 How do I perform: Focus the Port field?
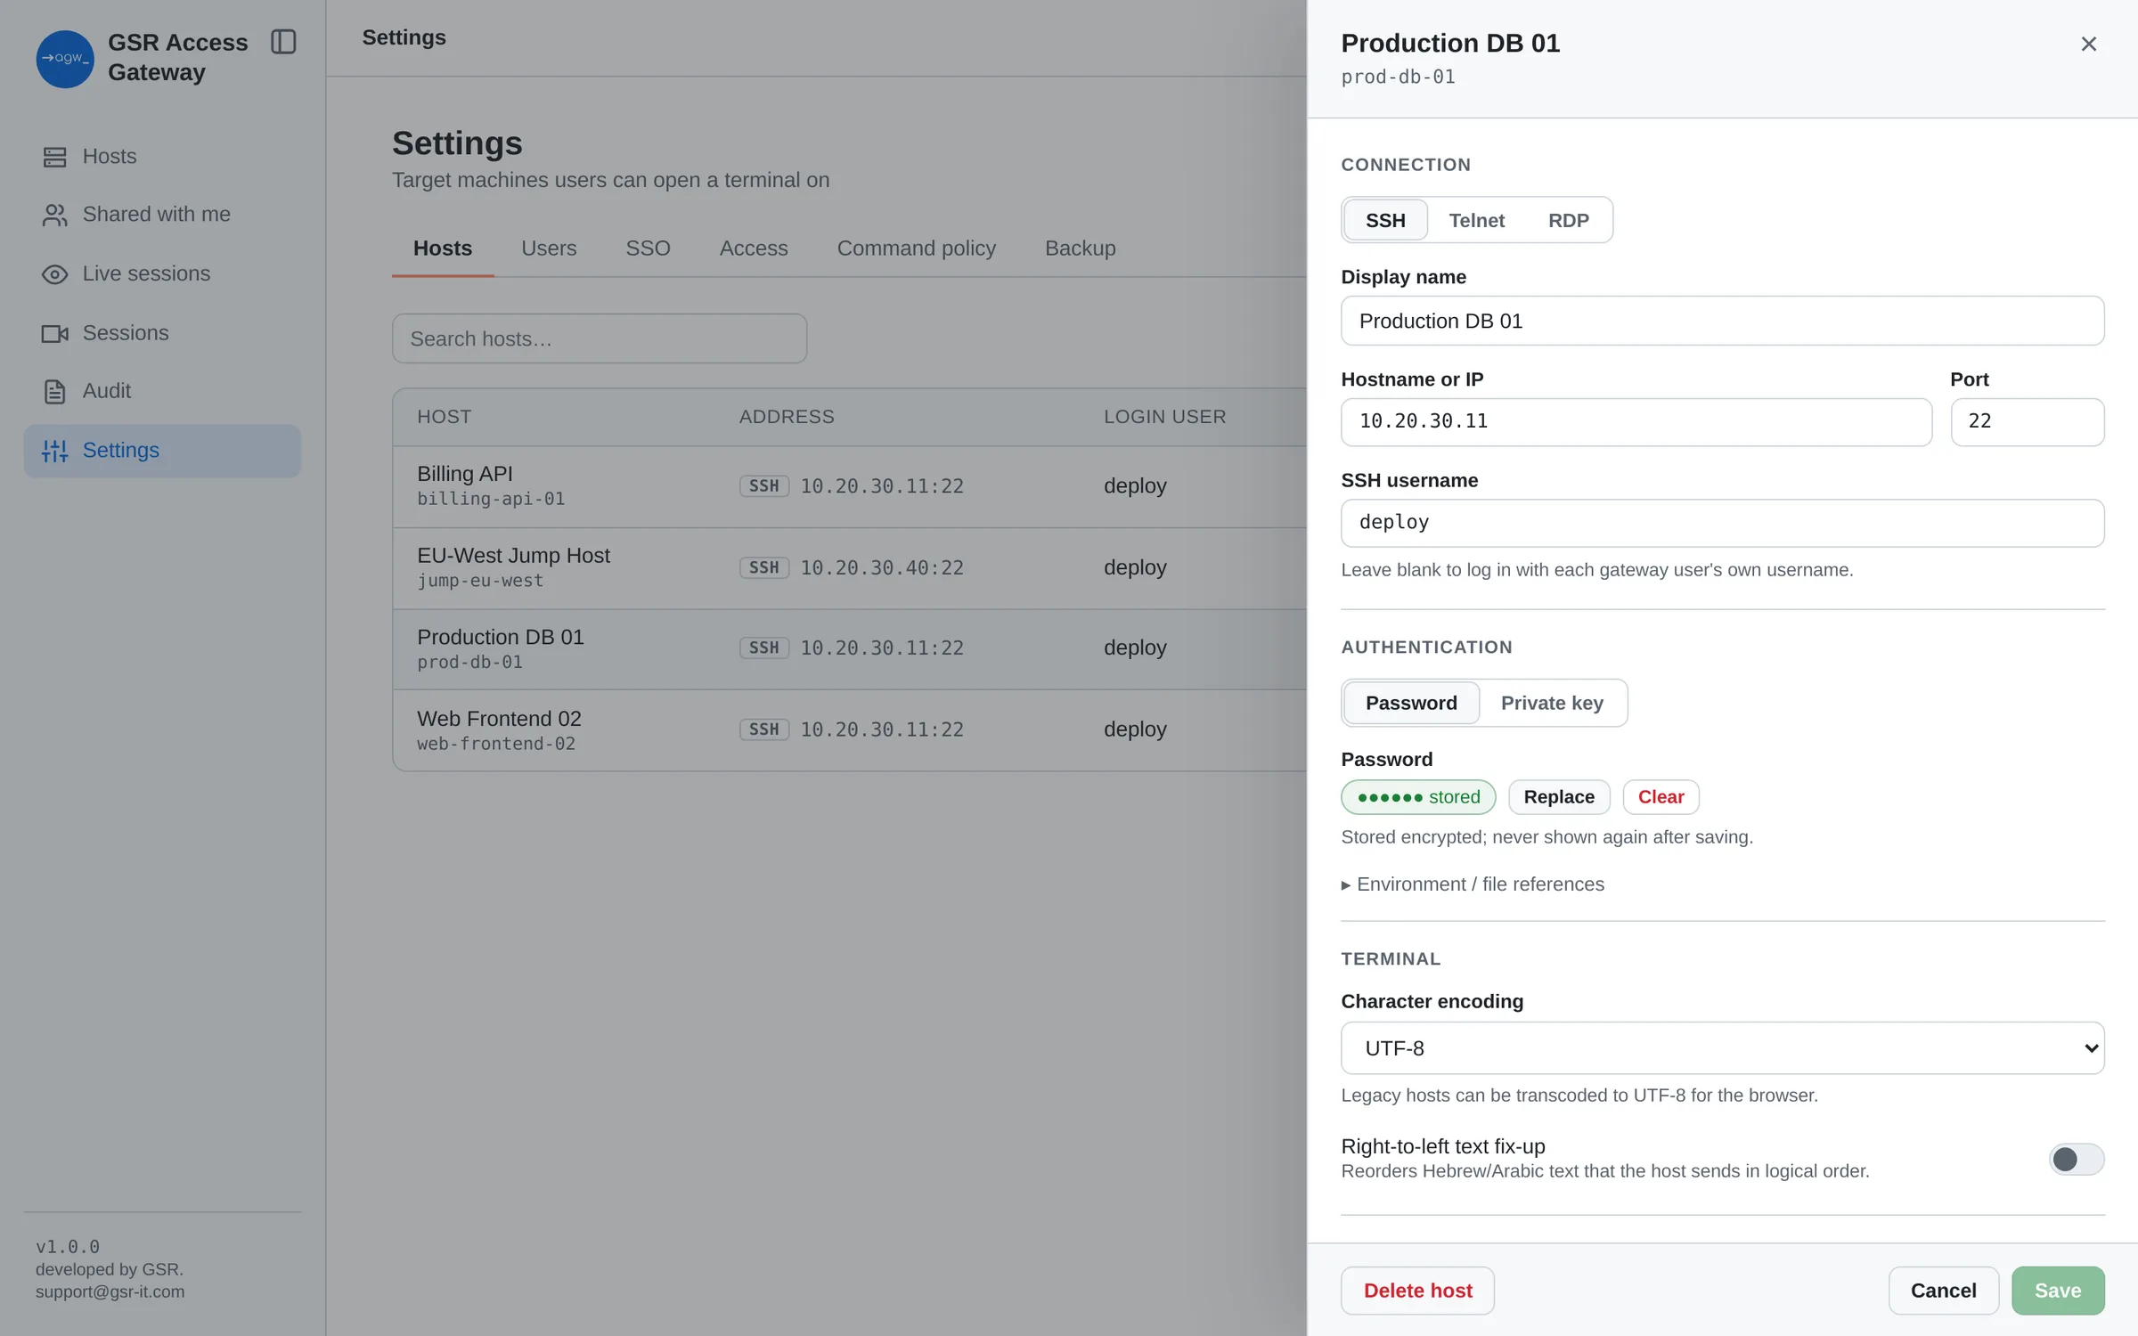(x=2028, y=421)
